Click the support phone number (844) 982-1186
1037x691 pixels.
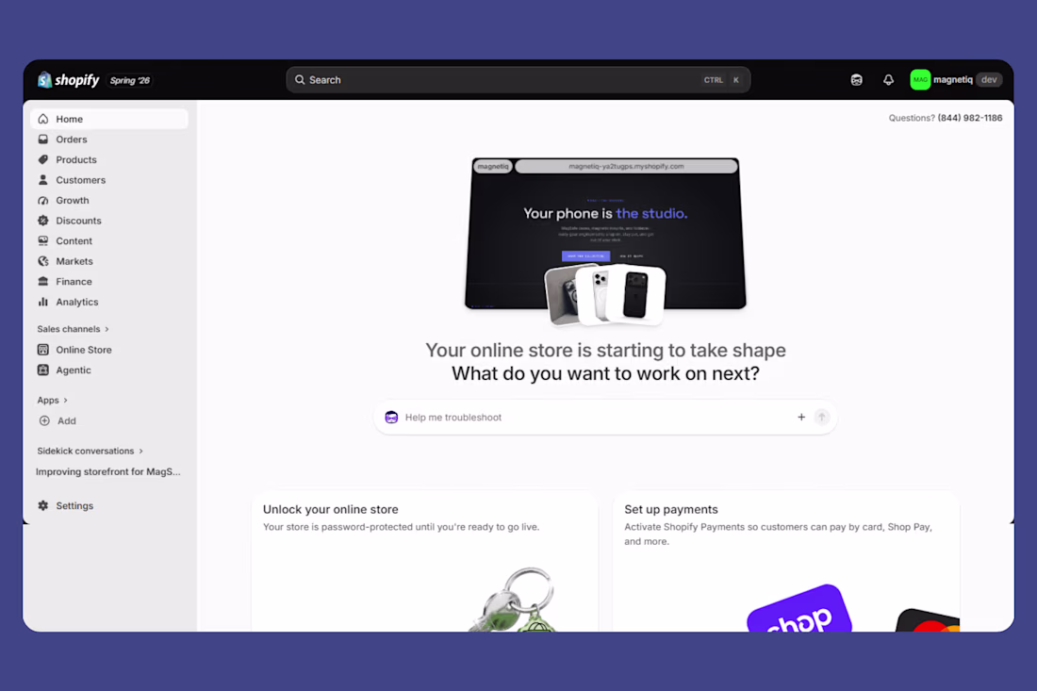(969, 118)
